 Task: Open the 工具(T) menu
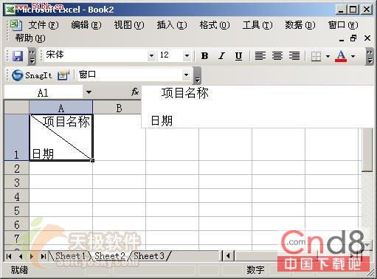point(257,25)
